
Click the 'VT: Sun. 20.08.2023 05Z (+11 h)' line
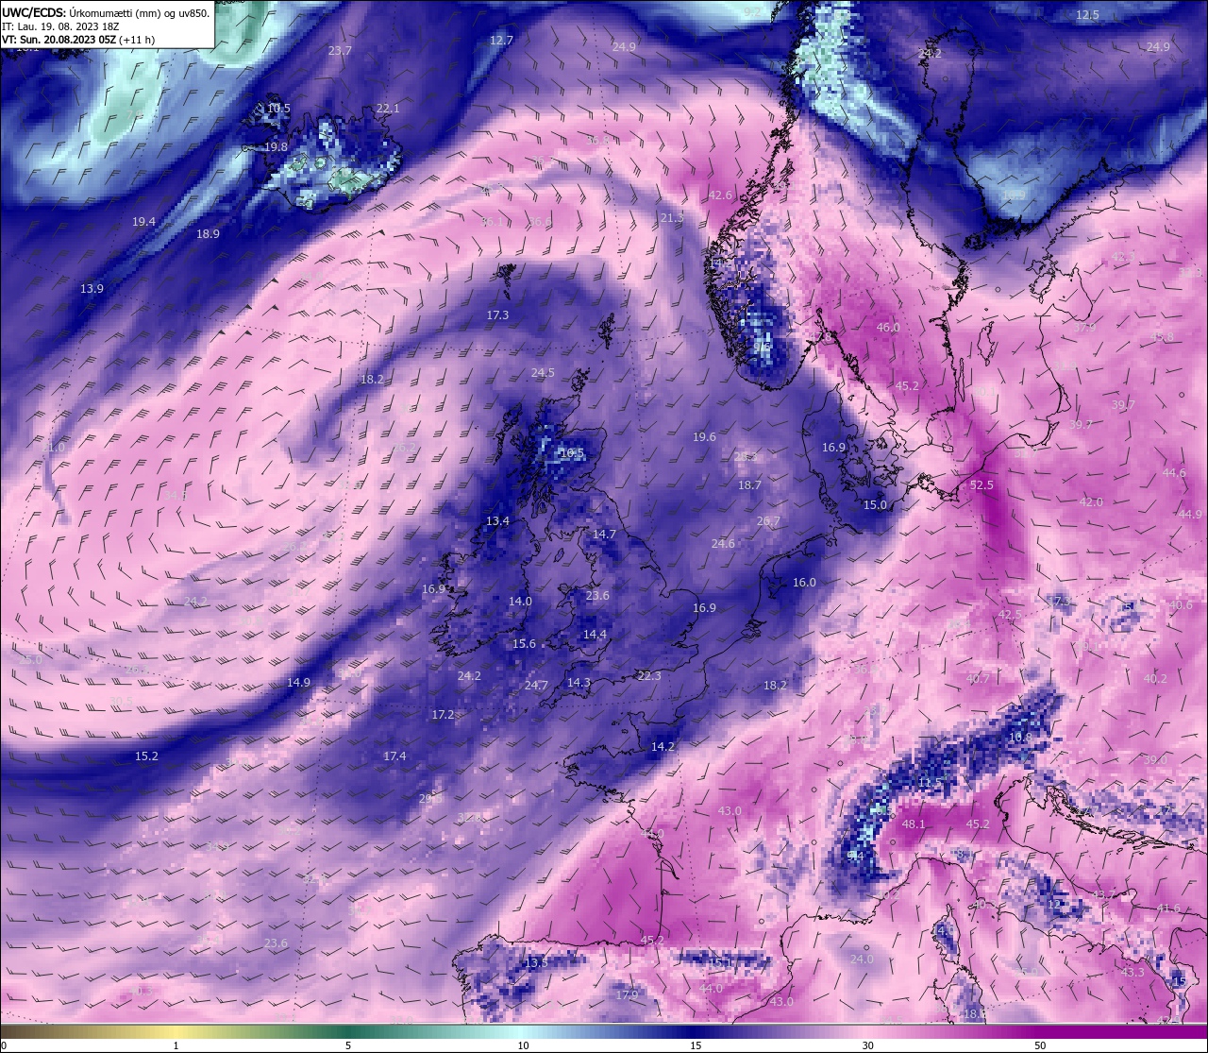point(78,40)
